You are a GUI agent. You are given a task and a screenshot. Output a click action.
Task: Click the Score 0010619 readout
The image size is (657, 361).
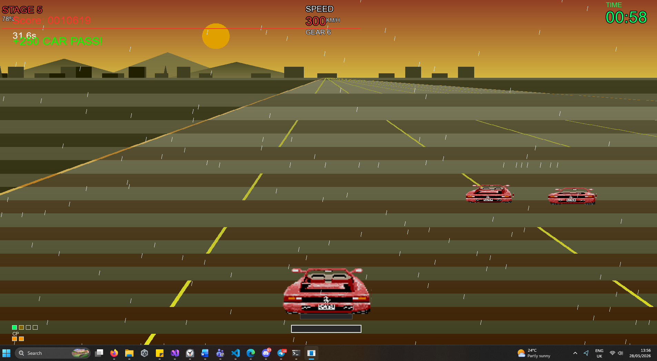click(52, 20)
